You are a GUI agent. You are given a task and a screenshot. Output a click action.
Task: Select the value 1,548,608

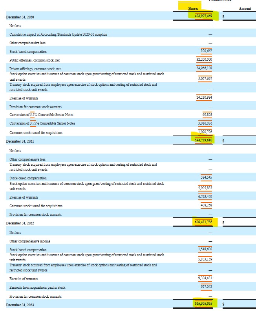[x=205, y=249]
